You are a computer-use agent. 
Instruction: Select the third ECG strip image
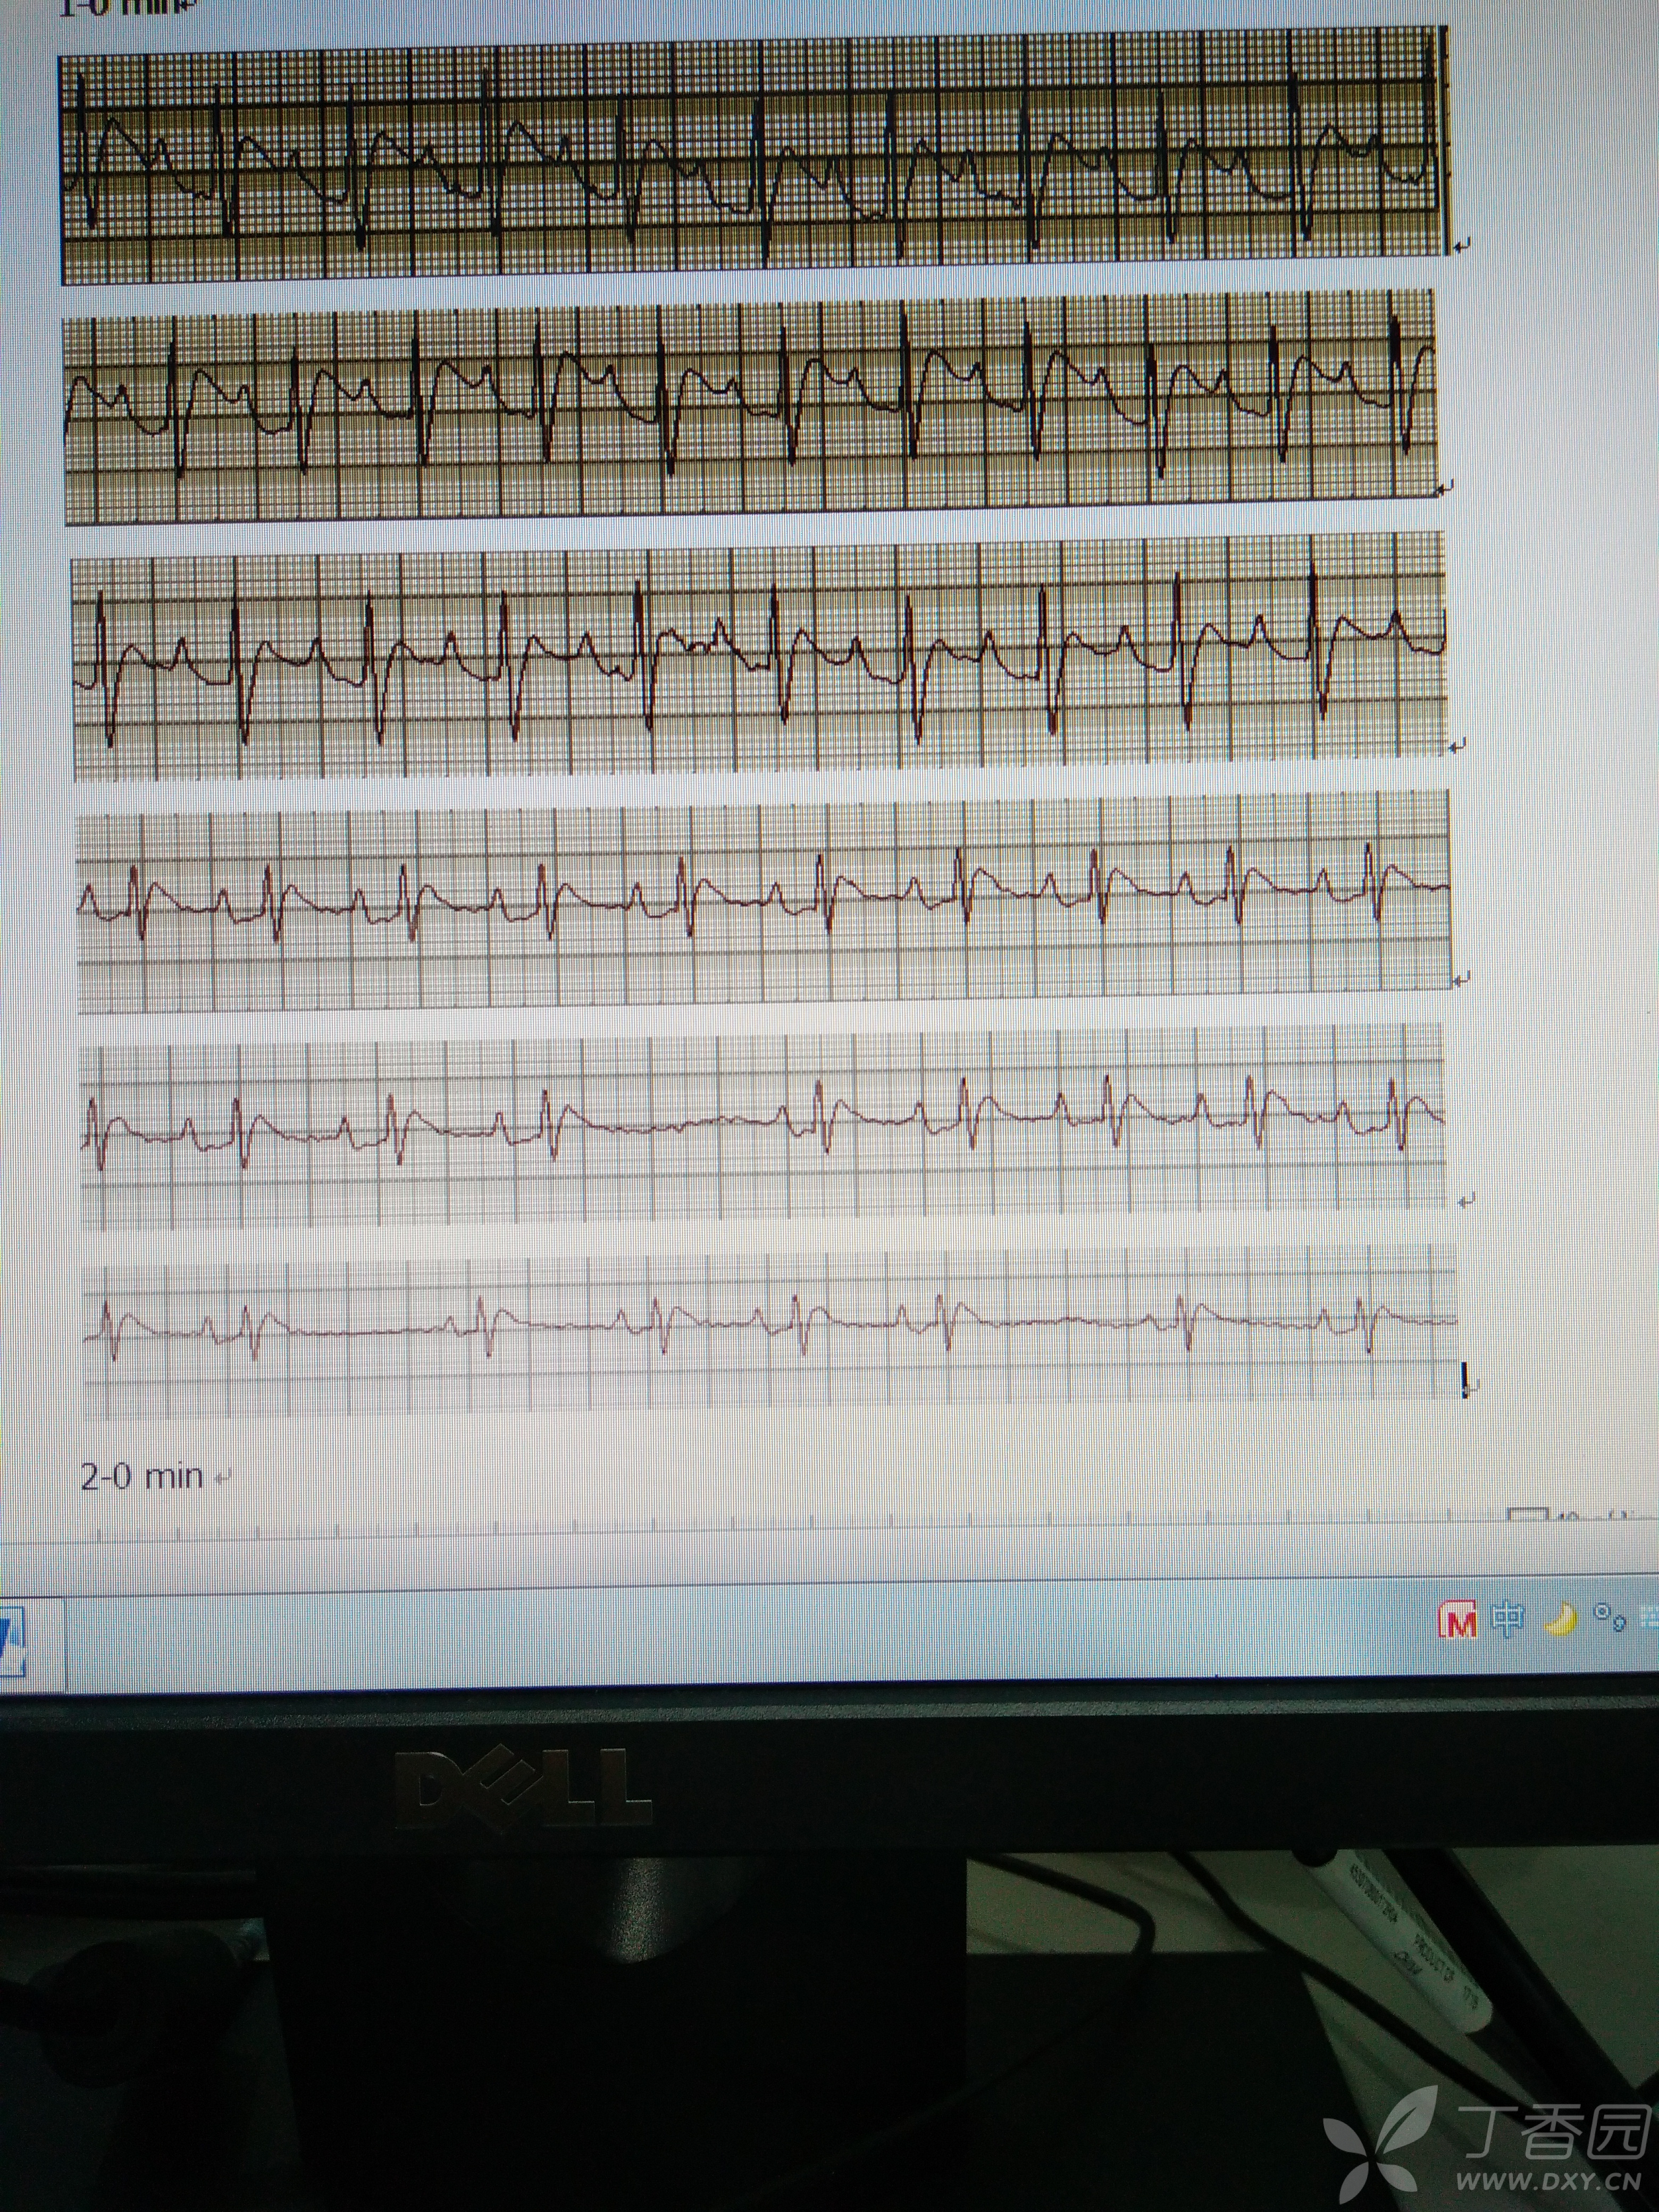point(760,656)
